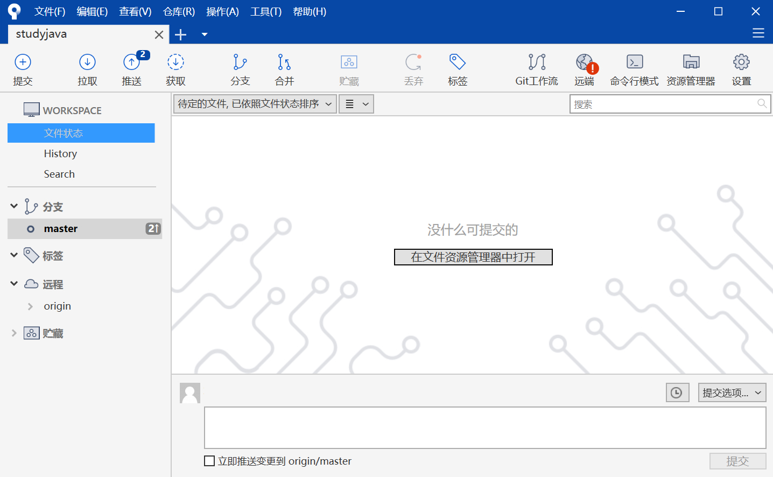
Task: Select 文件状态 in WORKSPACE sidebar
Action: point(81,133)
